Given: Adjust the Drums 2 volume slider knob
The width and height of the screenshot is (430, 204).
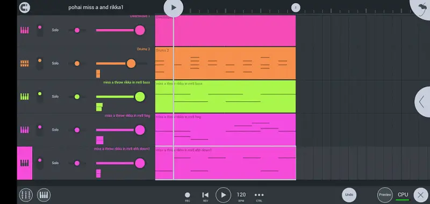Looking at the screenshot, I should tap(131, 64).
